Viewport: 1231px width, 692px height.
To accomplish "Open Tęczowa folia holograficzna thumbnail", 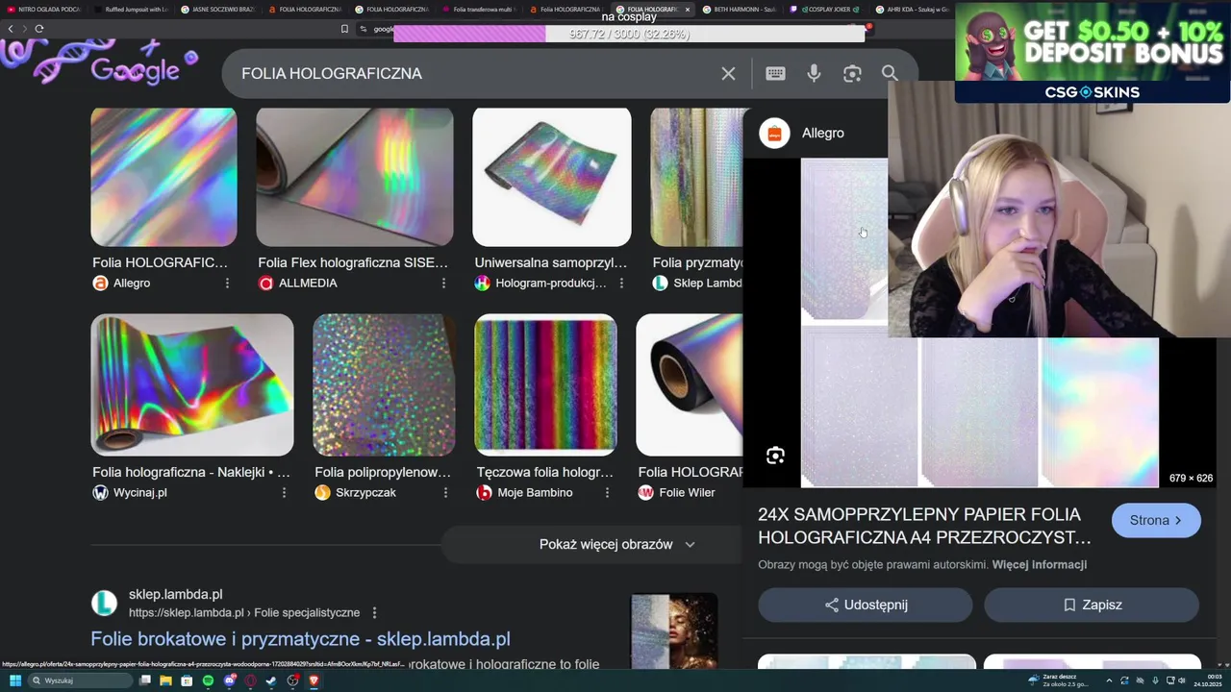I will tap(545, 384).
